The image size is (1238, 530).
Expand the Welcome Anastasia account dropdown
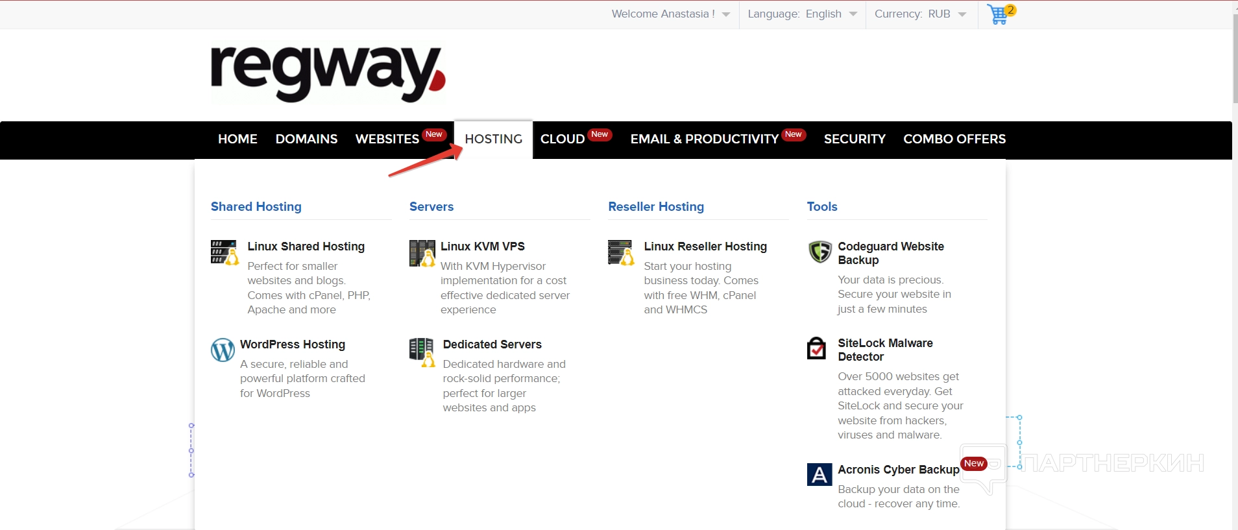[670, 14]
